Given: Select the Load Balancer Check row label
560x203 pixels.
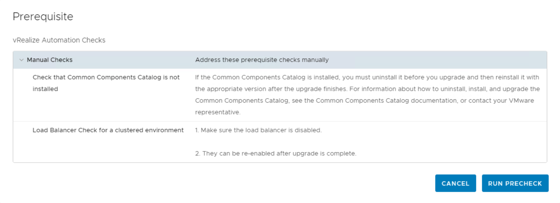Looking at the screenshot, I should [x=108, y=130].
